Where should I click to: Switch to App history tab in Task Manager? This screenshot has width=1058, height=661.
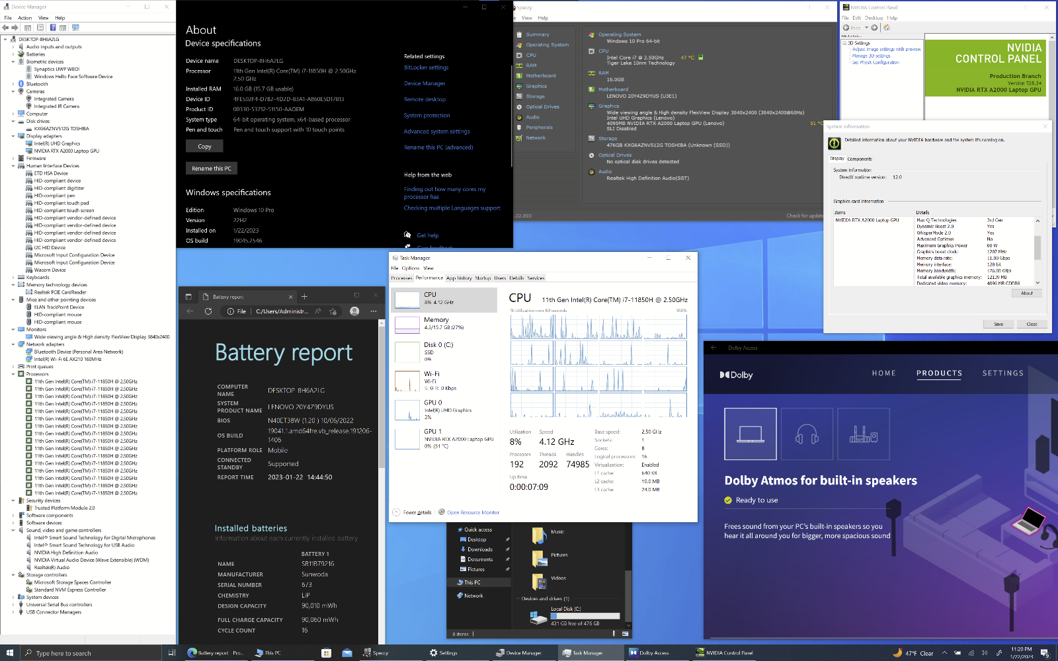pyautogui.click(x=459, y=278)
